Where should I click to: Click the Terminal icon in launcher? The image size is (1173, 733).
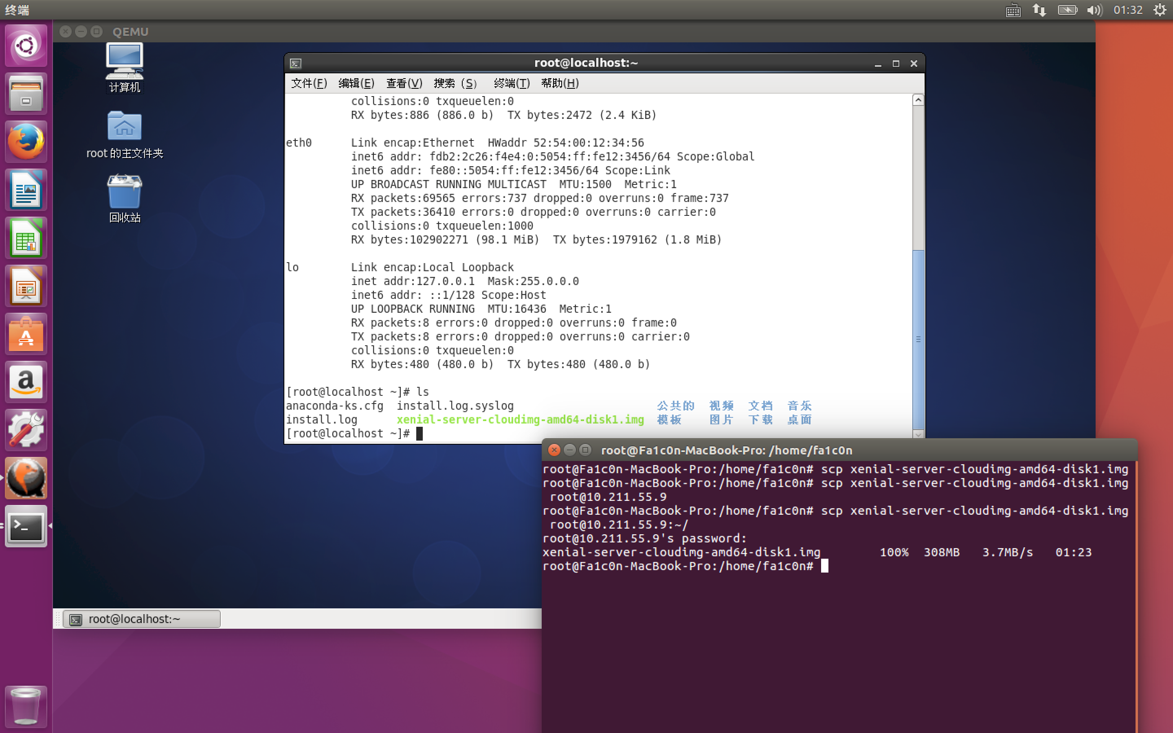26,526
